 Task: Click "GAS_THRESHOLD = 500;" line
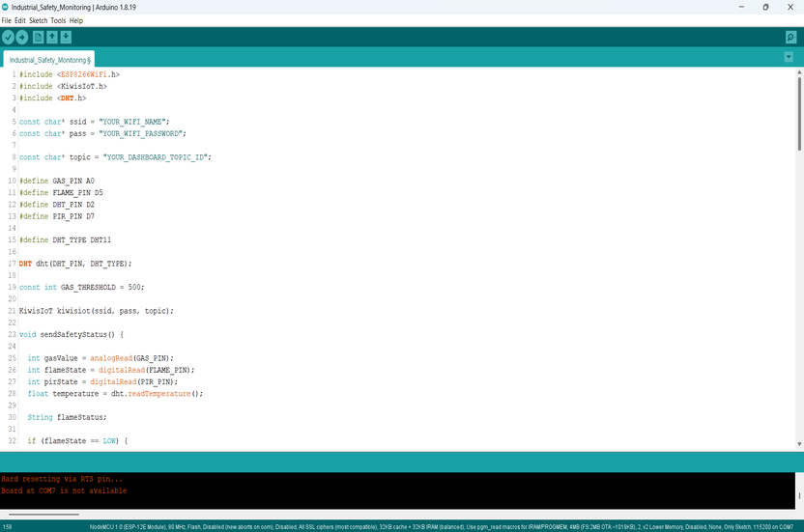coord(102,287)
